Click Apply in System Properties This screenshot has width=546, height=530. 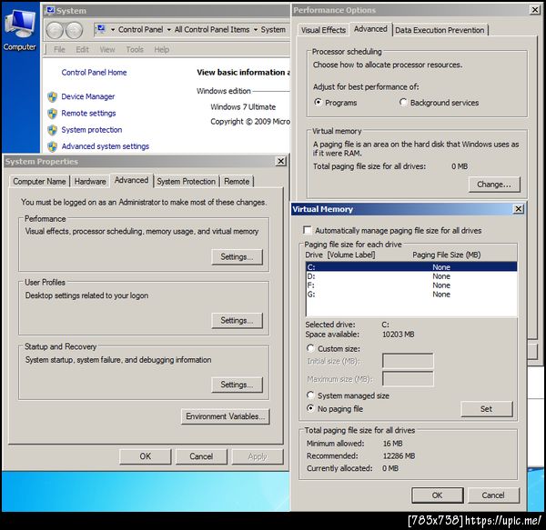pyautogui.click(x=258, y=456)
